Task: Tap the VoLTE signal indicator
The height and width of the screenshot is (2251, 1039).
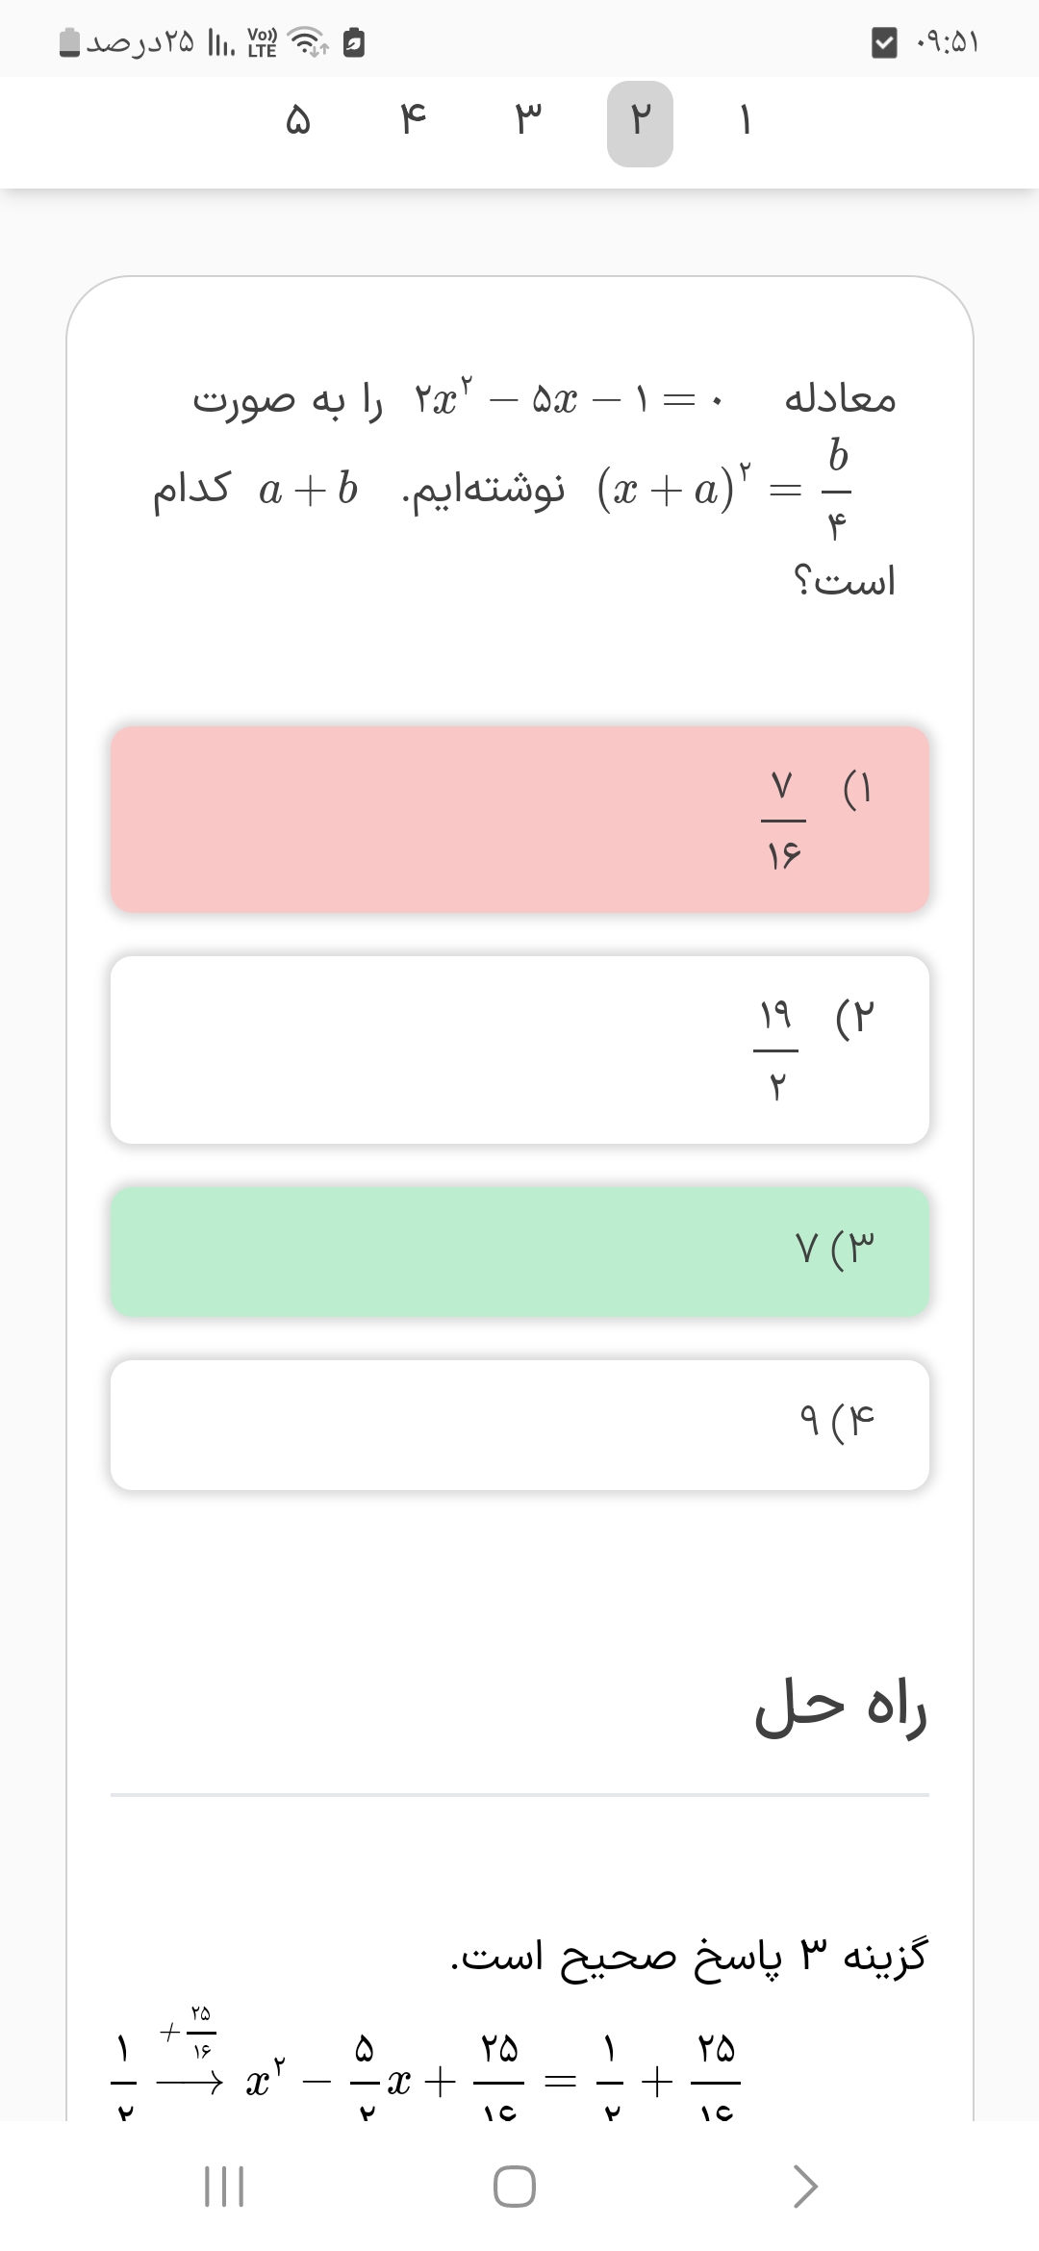Action: (262, 43)
